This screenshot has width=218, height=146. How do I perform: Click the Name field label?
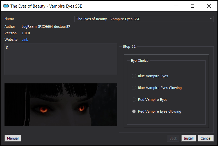click(9, 19)
